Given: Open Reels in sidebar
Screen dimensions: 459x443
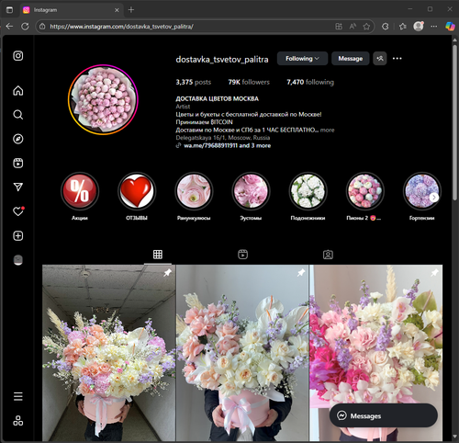Looking at the screenshot, I should [18, 163].
